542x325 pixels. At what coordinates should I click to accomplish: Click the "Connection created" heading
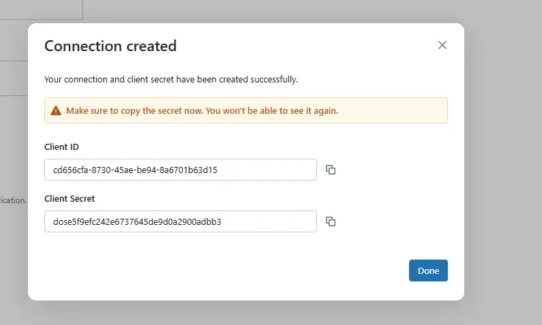pos(110,46)
